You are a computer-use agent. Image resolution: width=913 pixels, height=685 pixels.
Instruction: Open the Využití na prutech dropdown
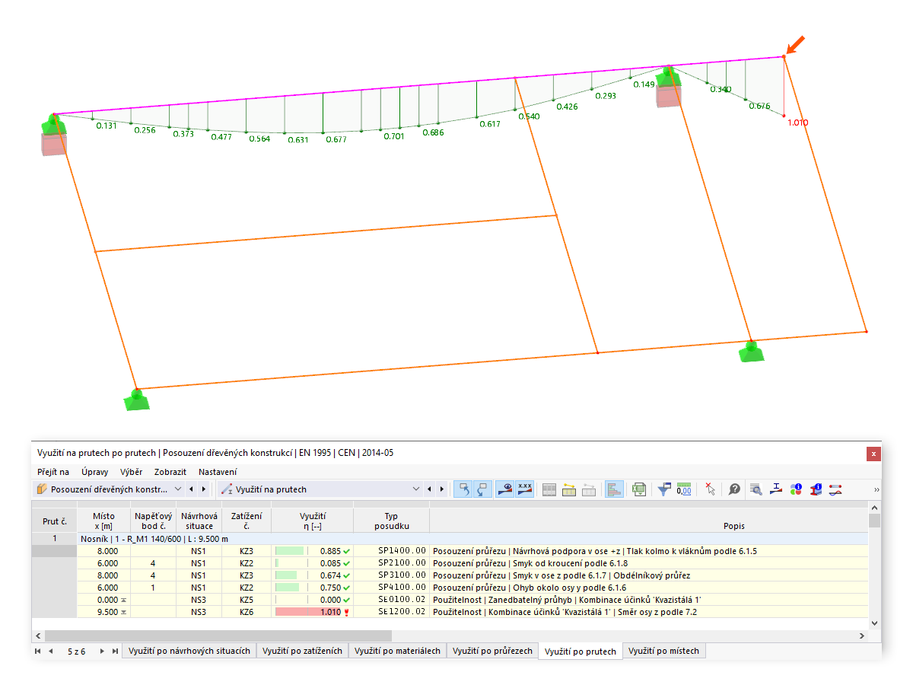pos(320,489)
